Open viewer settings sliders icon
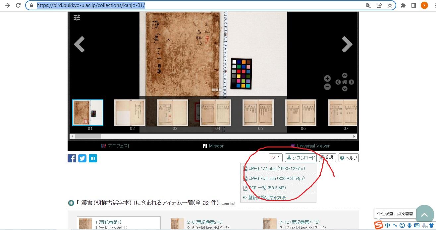The width and height of the screenshot is (436, 230). [77, 18]
